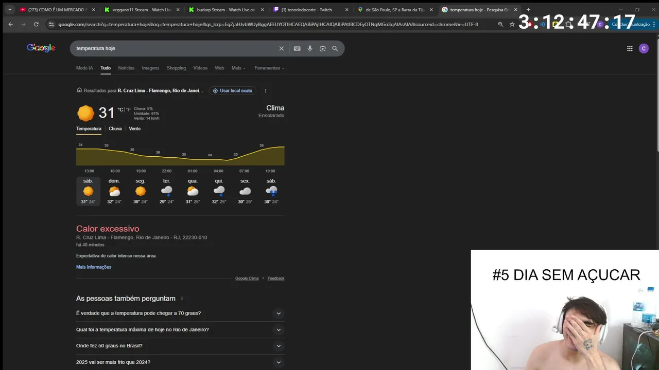Switch to the São Paulo Maps browser tab
This screenshot has width=659, height=370.
point(394,10)
